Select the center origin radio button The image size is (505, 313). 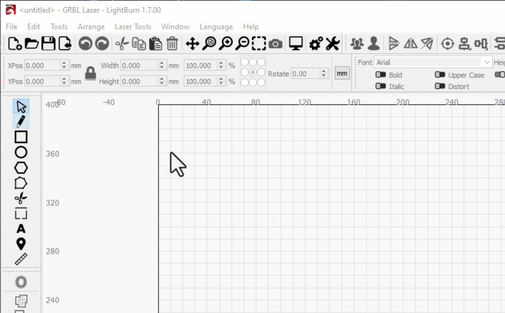[252, 72]
